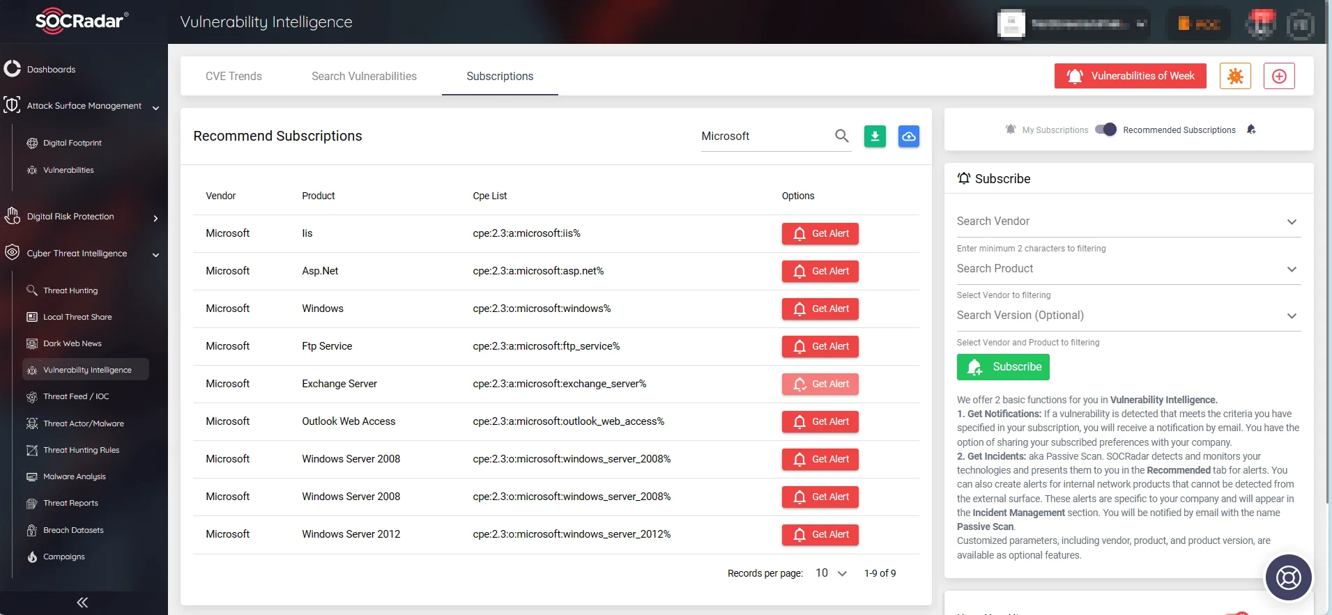Toggle My Subscriptions / Recommended Subscriptions switch

[1105, 130]
